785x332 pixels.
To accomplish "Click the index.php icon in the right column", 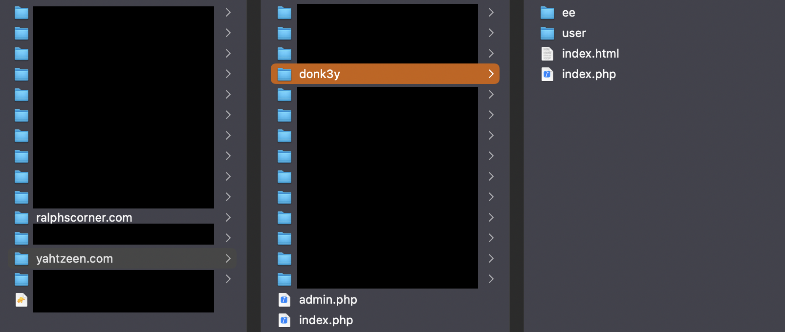I will click(x=547, y=74).
